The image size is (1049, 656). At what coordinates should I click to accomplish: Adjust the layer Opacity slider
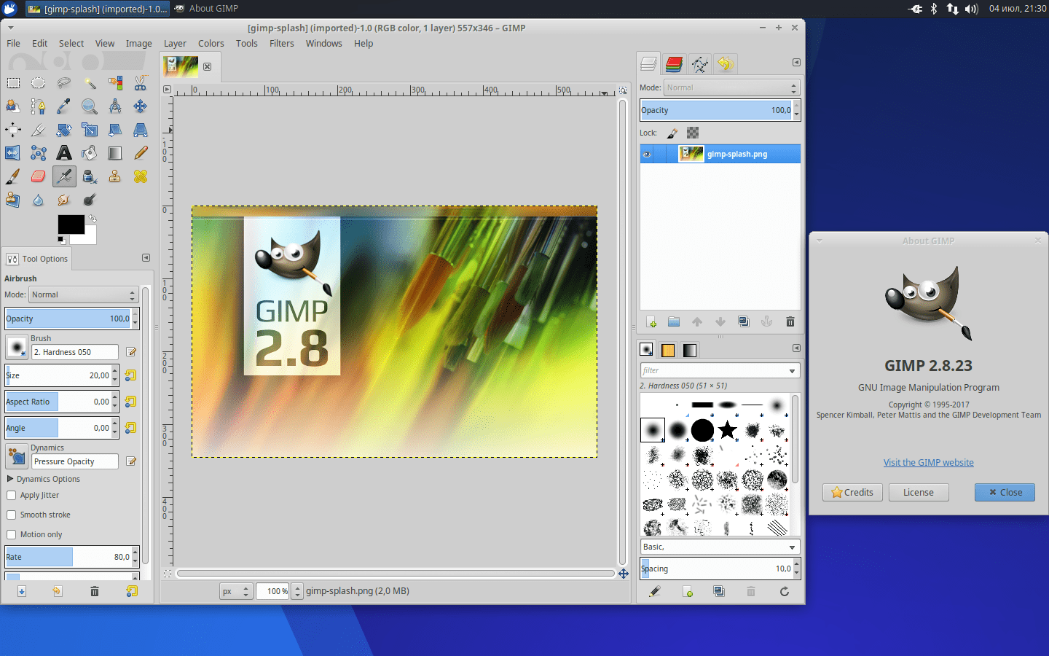pos(716,110)
